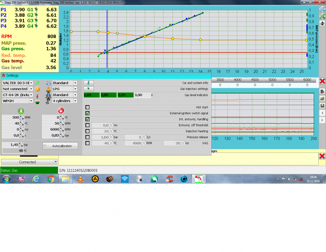Open Car and system info button
This screenshot has width=326, height=252.
click(88, 83)
